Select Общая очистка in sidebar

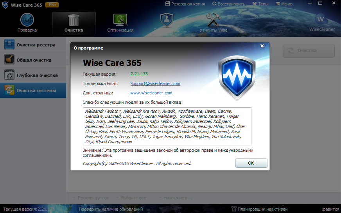click(x=33, y=60)
